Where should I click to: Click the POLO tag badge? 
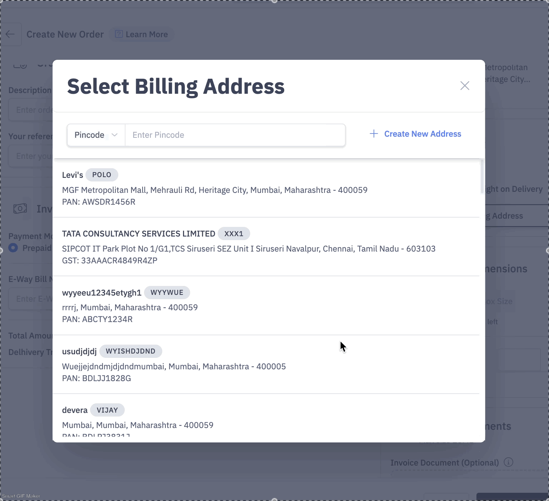coord(102,175)
